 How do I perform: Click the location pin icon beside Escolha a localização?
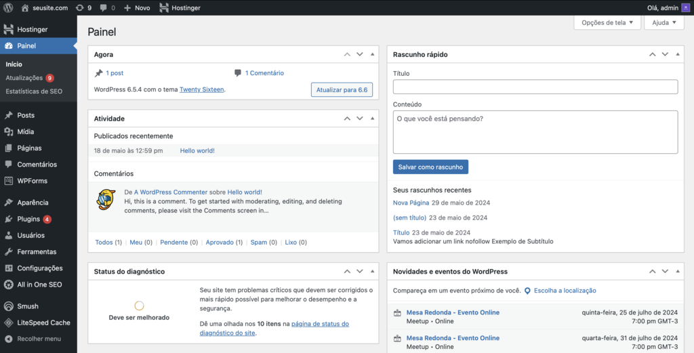click(x=527, y=291)
